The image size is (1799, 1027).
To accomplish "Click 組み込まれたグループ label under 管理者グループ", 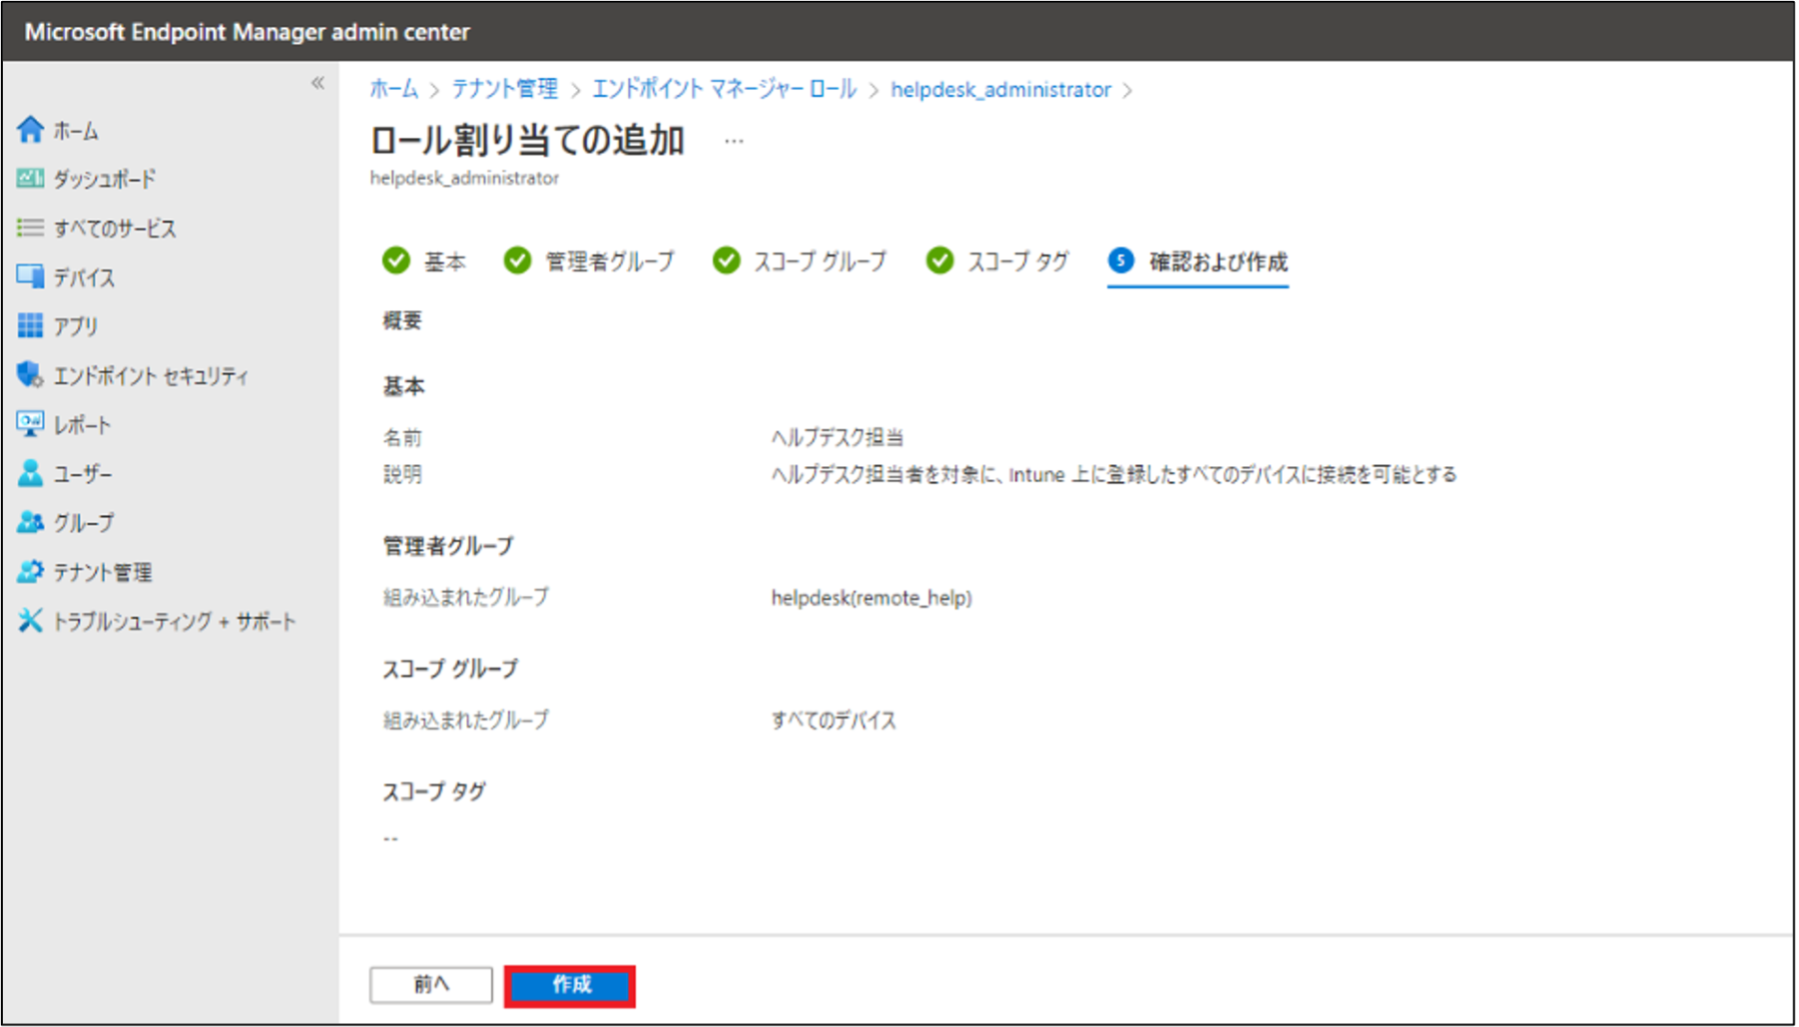I will pyautogui.click(x=466, y=597).
